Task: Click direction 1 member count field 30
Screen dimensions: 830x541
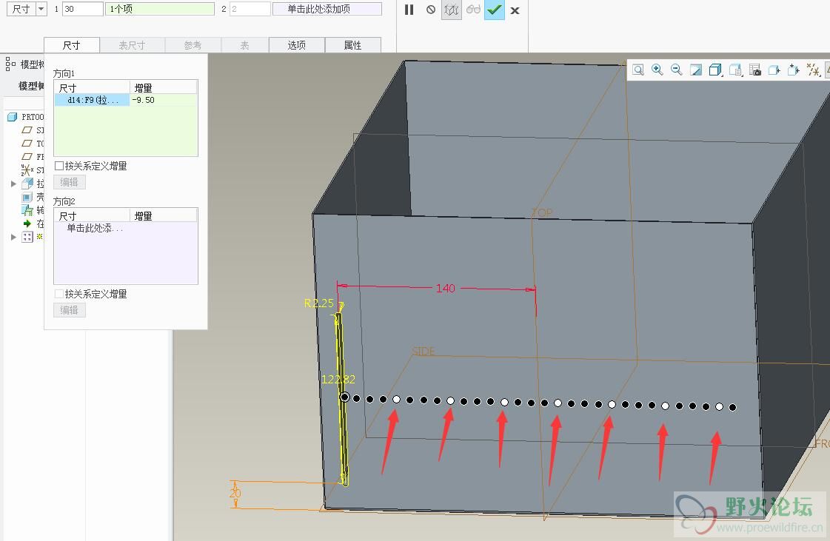Action: (83, 9)
